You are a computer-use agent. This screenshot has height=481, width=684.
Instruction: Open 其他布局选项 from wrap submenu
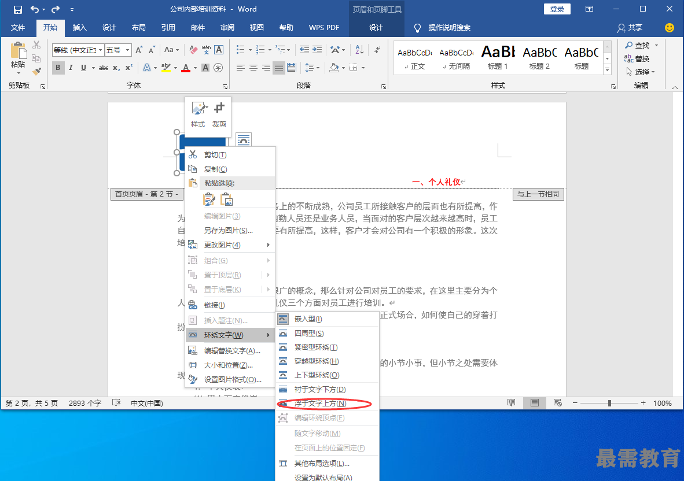point(327,464)
